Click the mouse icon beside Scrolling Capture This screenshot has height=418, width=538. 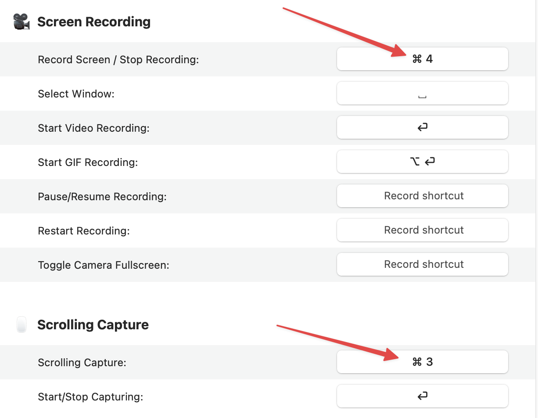(x=21, y=325)
